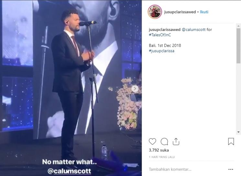Share the post using the share icon
The width and height of the screenshot is (241, 176).
[x=176, y=142]
